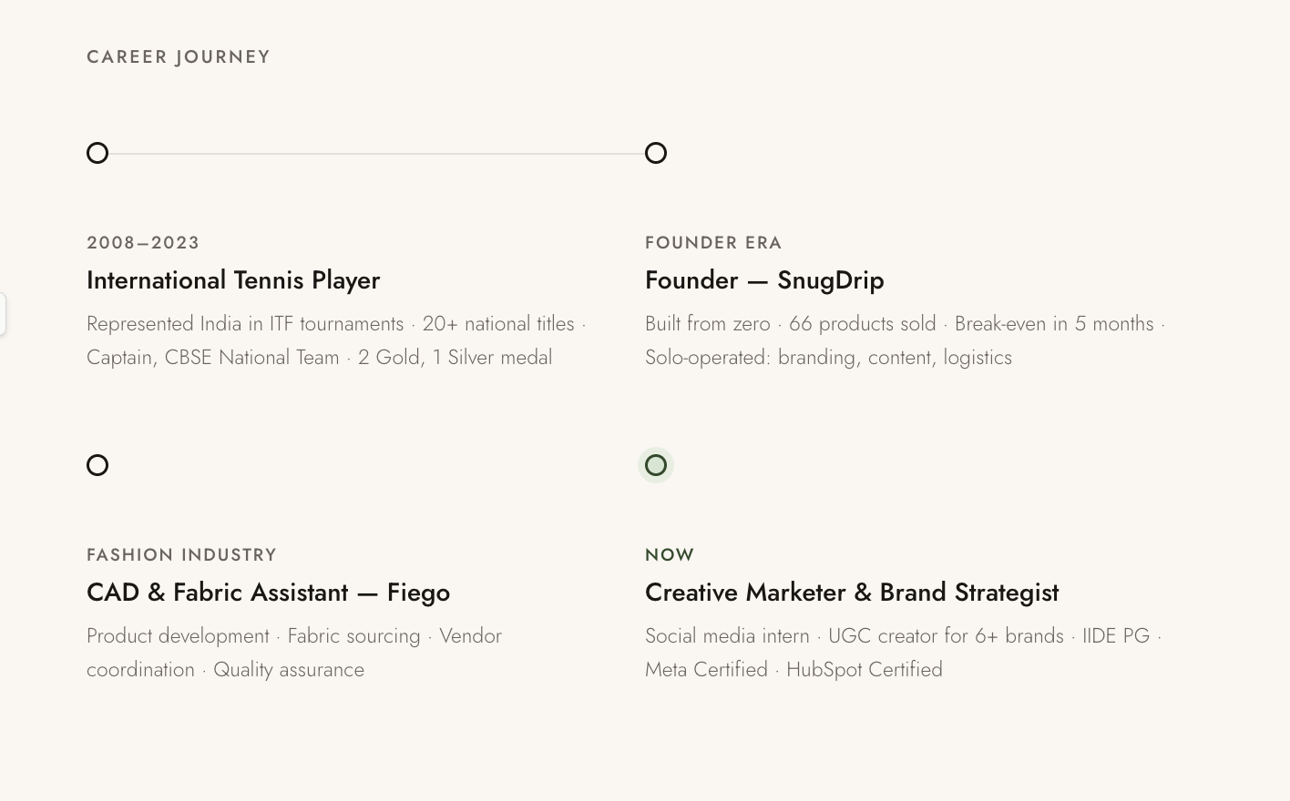The height and width of the screenshot is (801, 1290).
Task: Select the highlighted green Now timeline dot
Action: pos(656,465)
